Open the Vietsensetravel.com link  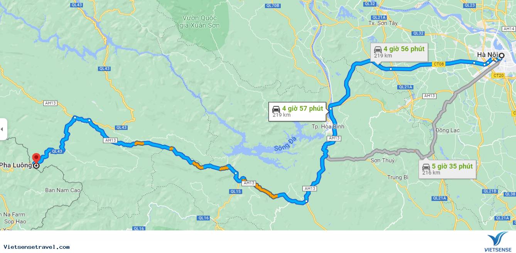tap(37, 247)
